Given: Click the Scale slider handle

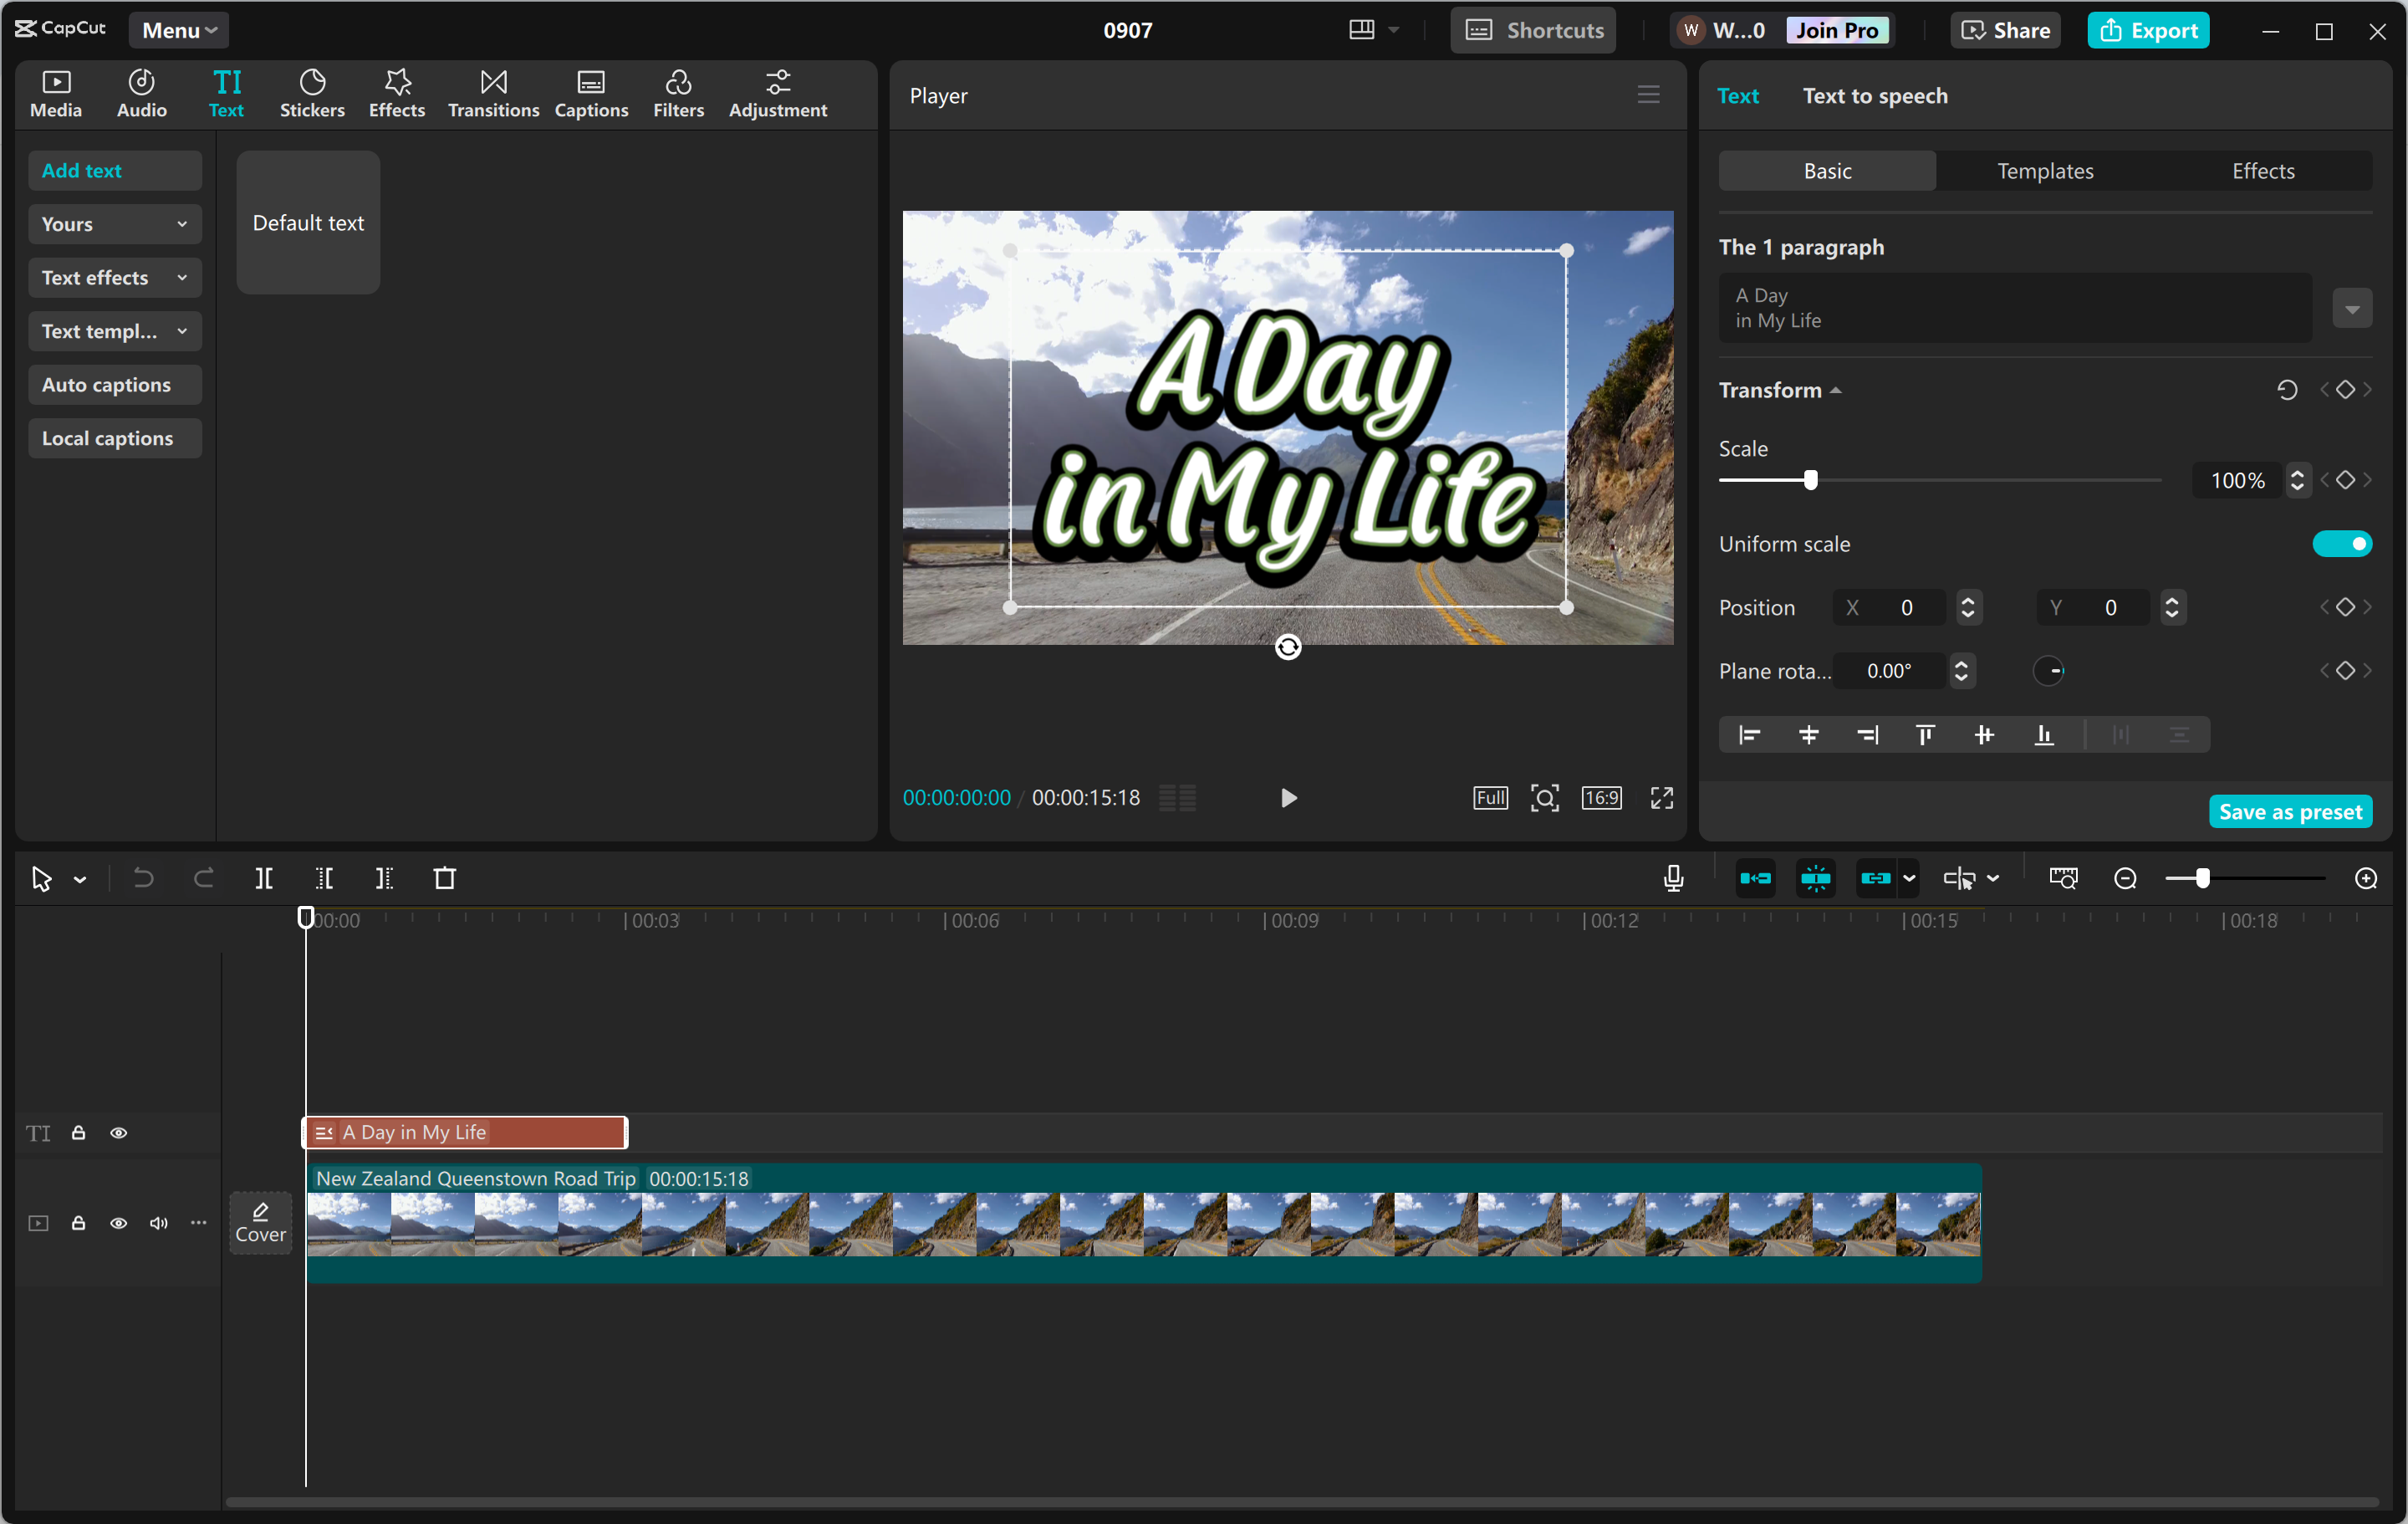Looking at the screenshot, I should (1810, 480).
